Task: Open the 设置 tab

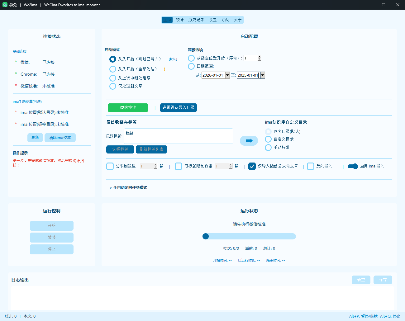Action: tap(213, 20)
